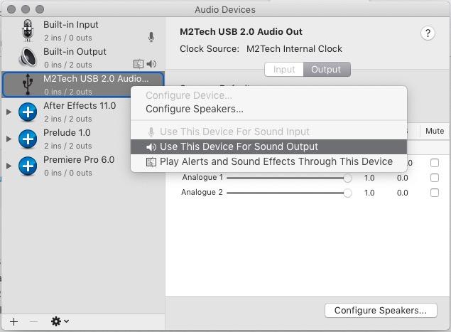The image size is (451, 332).
Task: Select the Built-in Output speaker icon
Action: pyautogui.click(x=28, y=57)
